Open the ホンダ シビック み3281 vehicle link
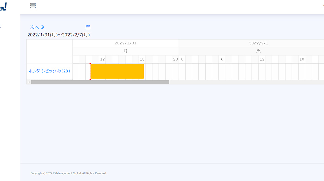324x181 pixels. (x=49, y=71)
